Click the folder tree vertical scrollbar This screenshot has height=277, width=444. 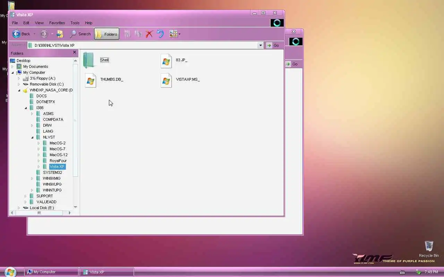click(x=75, y=120)
